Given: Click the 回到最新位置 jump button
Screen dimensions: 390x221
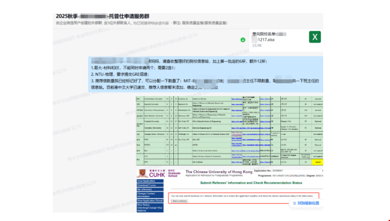Looking at the screenshot, I should (306, 203).
